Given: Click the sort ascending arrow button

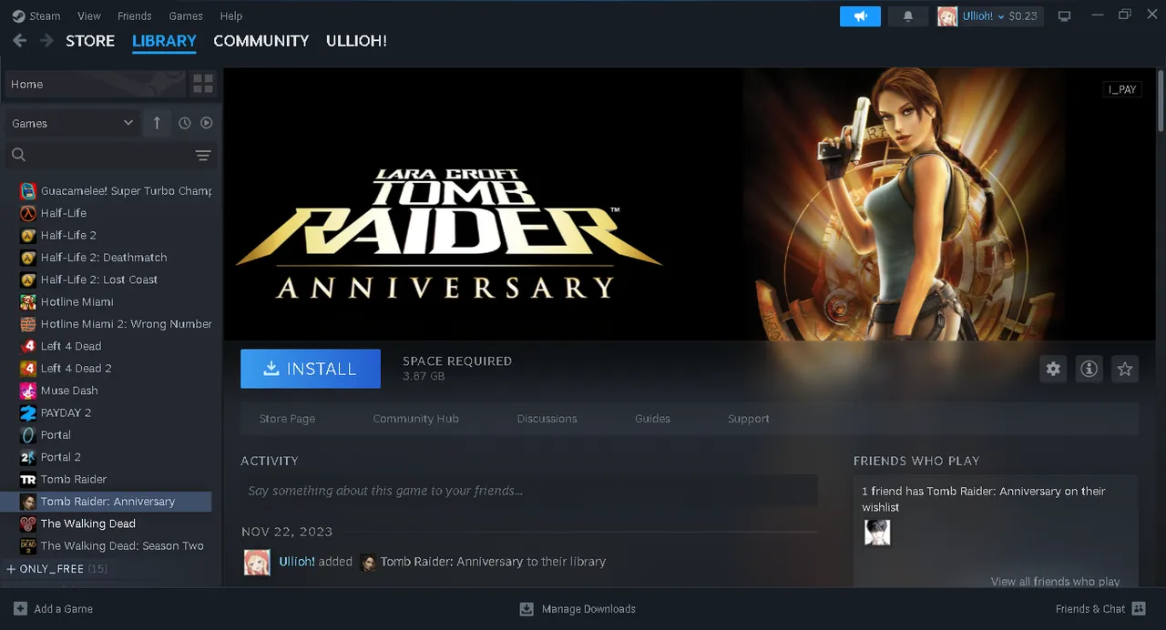Looking at the screenshot, I should pos(157,123).
